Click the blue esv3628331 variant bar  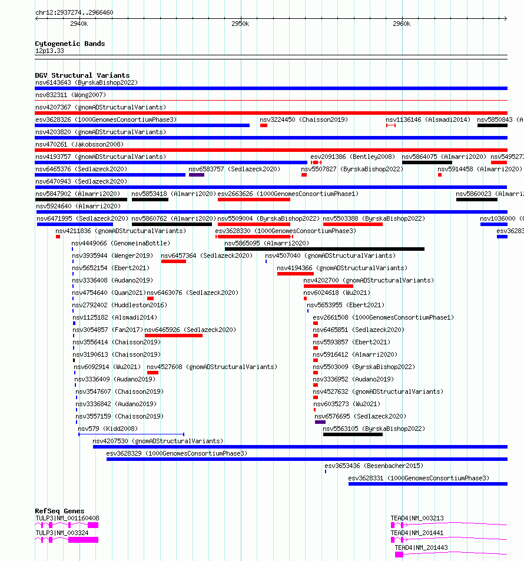(428, 484)
